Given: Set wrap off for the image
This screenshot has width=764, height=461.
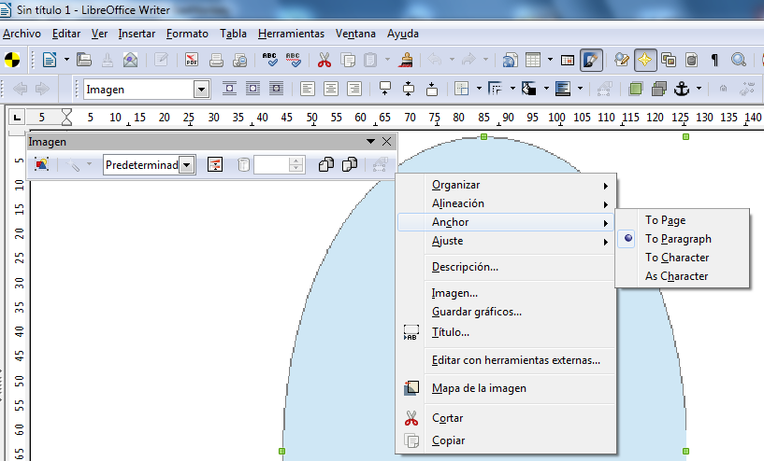Looking at the screenshot, I should (229, 89).
